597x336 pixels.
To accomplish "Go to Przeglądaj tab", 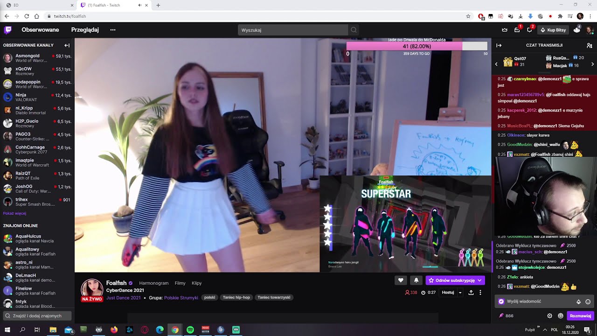I will (85, 30).
